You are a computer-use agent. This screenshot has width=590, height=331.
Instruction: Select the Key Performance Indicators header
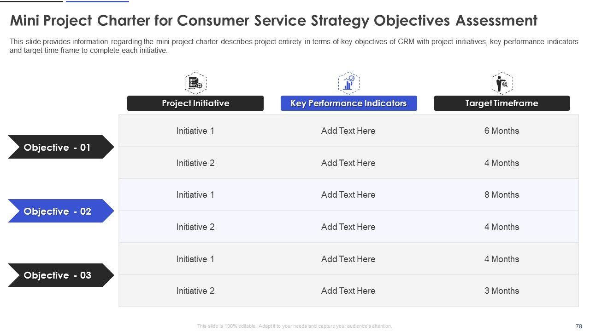pyautogui.click(x=348, y=103)
